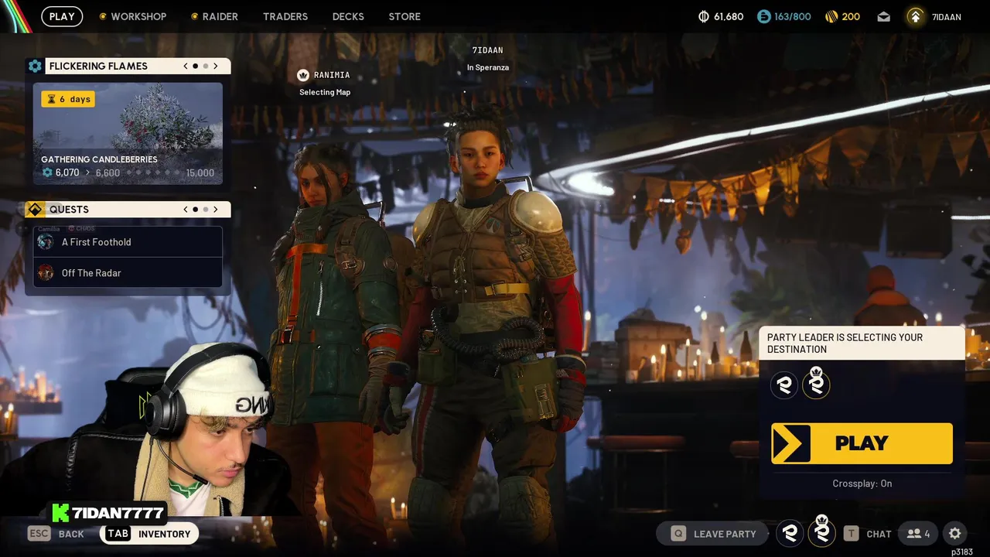Open the party members count icon
Screen dimensions: 990x557
pyautogui.click(x=918, y=534)
